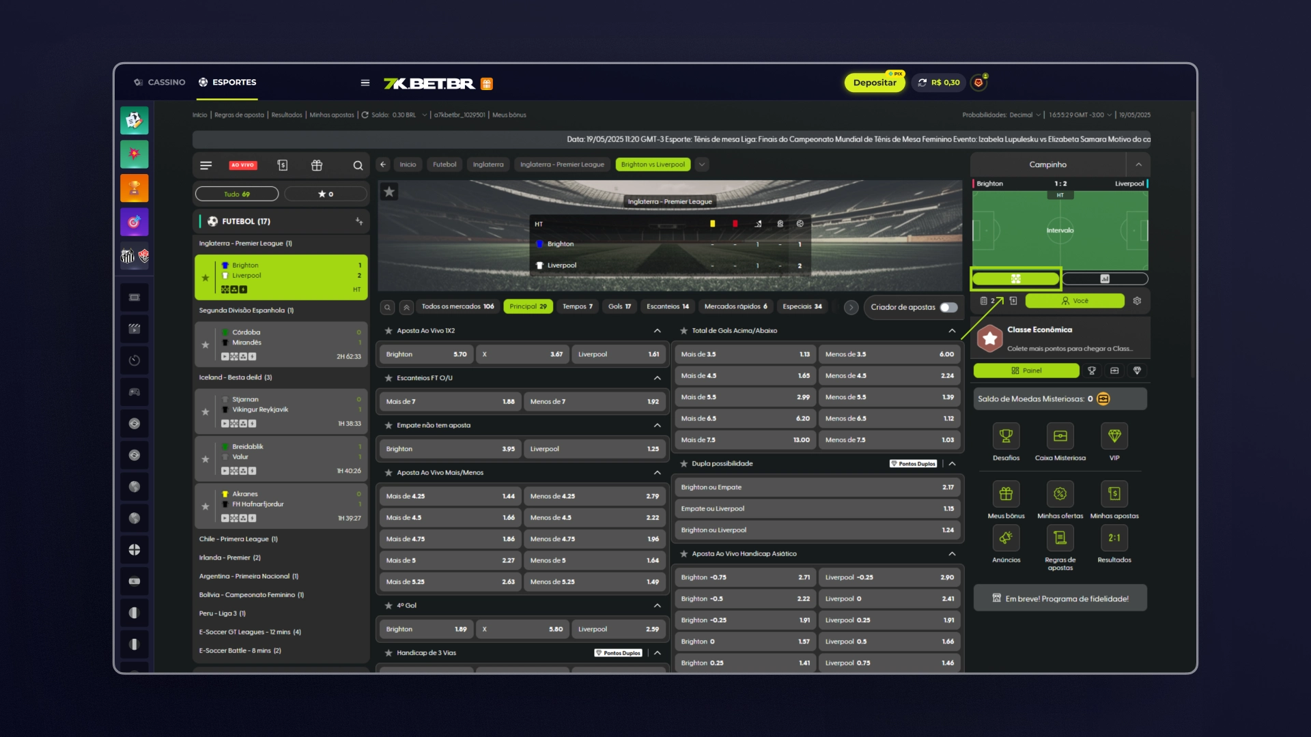Screen dimensions: 1311x737
Task: Favorite the Córdoba vs Mirandés match star
Action: pos(206,345)
